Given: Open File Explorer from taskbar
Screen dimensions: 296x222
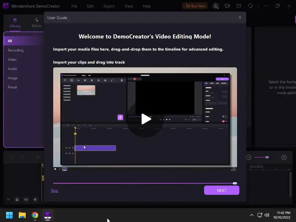Looking at the screenshot, I should coord(22,215).
